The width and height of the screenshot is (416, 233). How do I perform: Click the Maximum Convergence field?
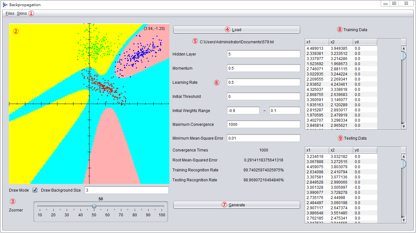tap(263, 124)
